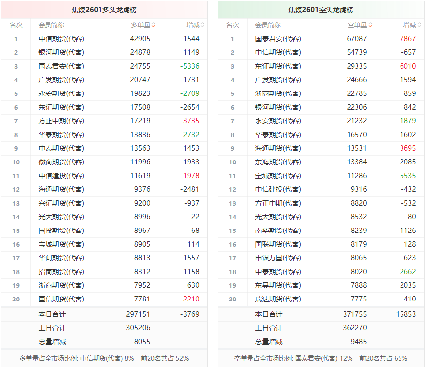Select 宝城期货(代客) in short table rank 11
This screenshot has width=426, height=369.
[x=278, y=176]
